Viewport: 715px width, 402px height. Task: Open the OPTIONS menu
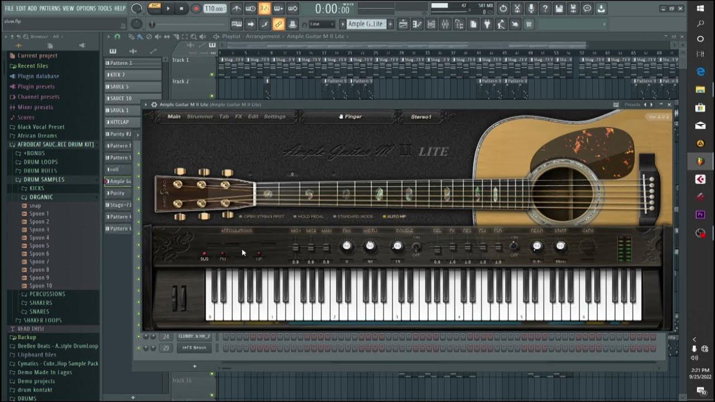[x=86, y=8]
